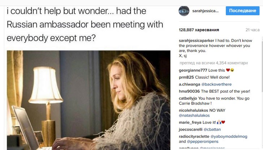
Task: Open the @backoverthere mention
Action: (x=216, y=84)
